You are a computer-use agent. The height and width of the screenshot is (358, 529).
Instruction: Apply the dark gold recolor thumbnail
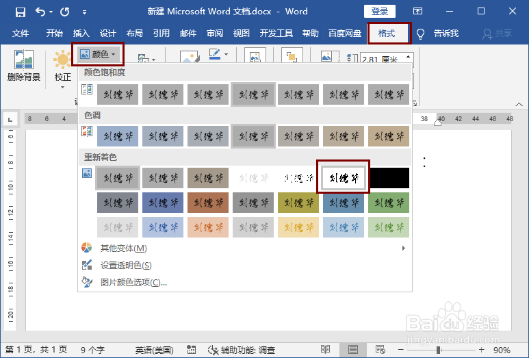(x=298, y=203)
